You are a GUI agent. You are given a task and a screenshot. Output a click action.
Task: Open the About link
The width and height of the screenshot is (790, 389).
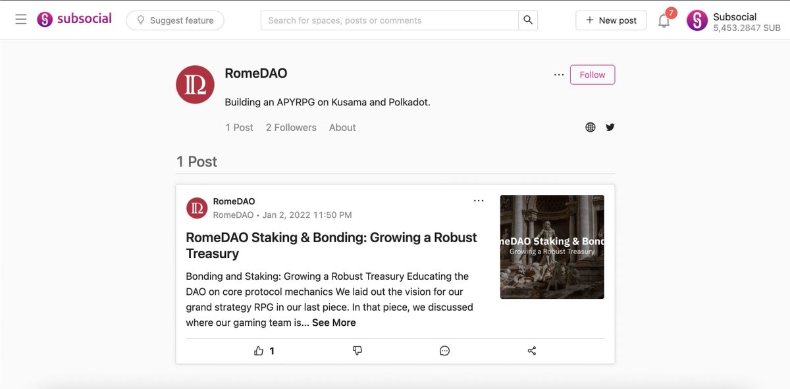(342, 128)
